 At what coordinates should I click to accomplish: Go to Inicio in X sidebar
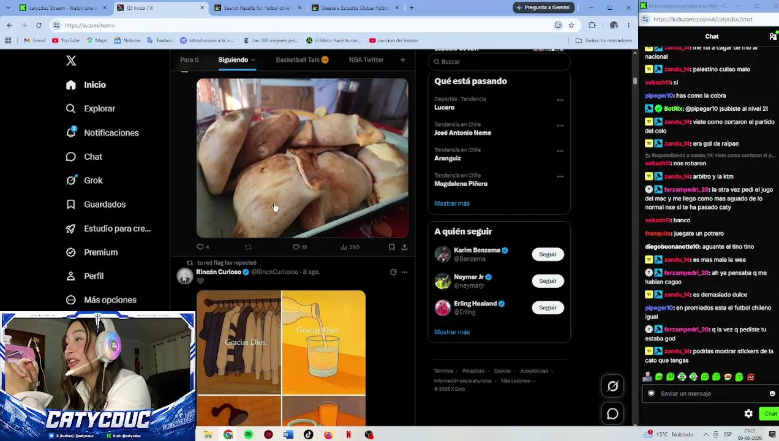(x=86, y=85)
